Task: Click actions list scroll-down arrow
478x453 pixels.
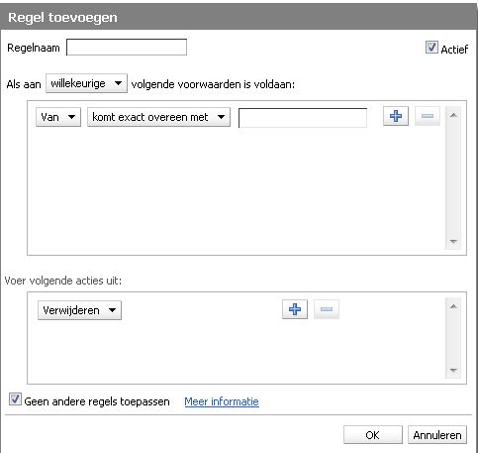Action: point(453,370)
